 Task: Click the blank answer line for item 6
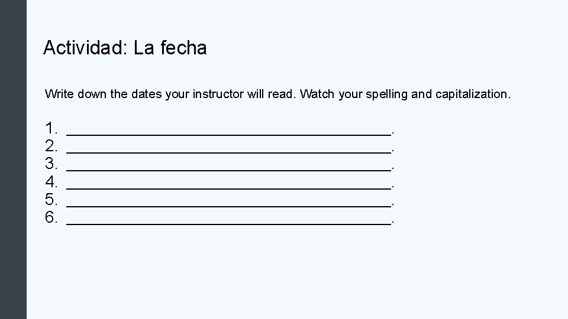(x=228, y=223)
